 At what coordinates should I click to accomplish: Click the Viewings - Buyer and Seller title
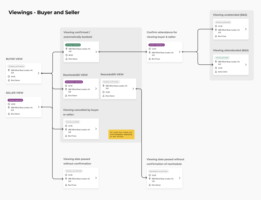44,13
